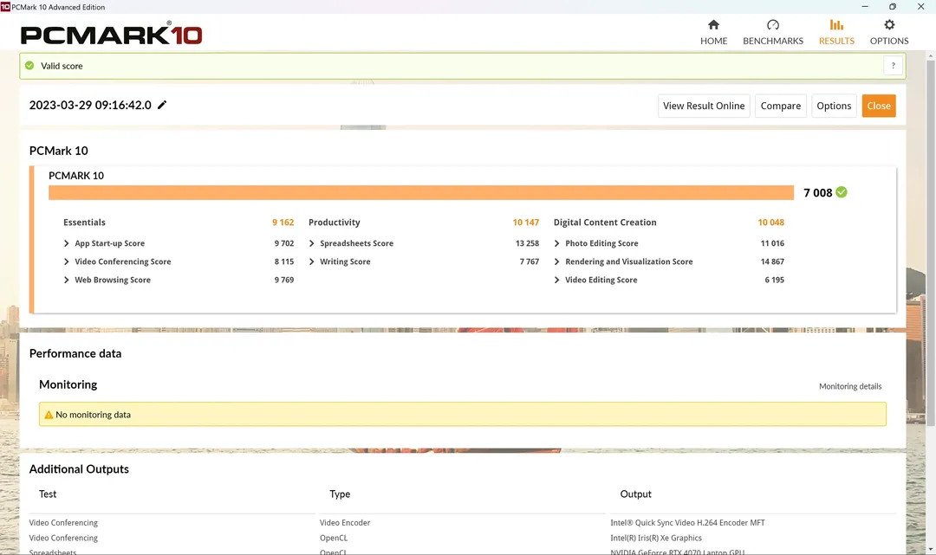Open the Benchmarks gauge icon
936x555 pixels.
point(773,25)
